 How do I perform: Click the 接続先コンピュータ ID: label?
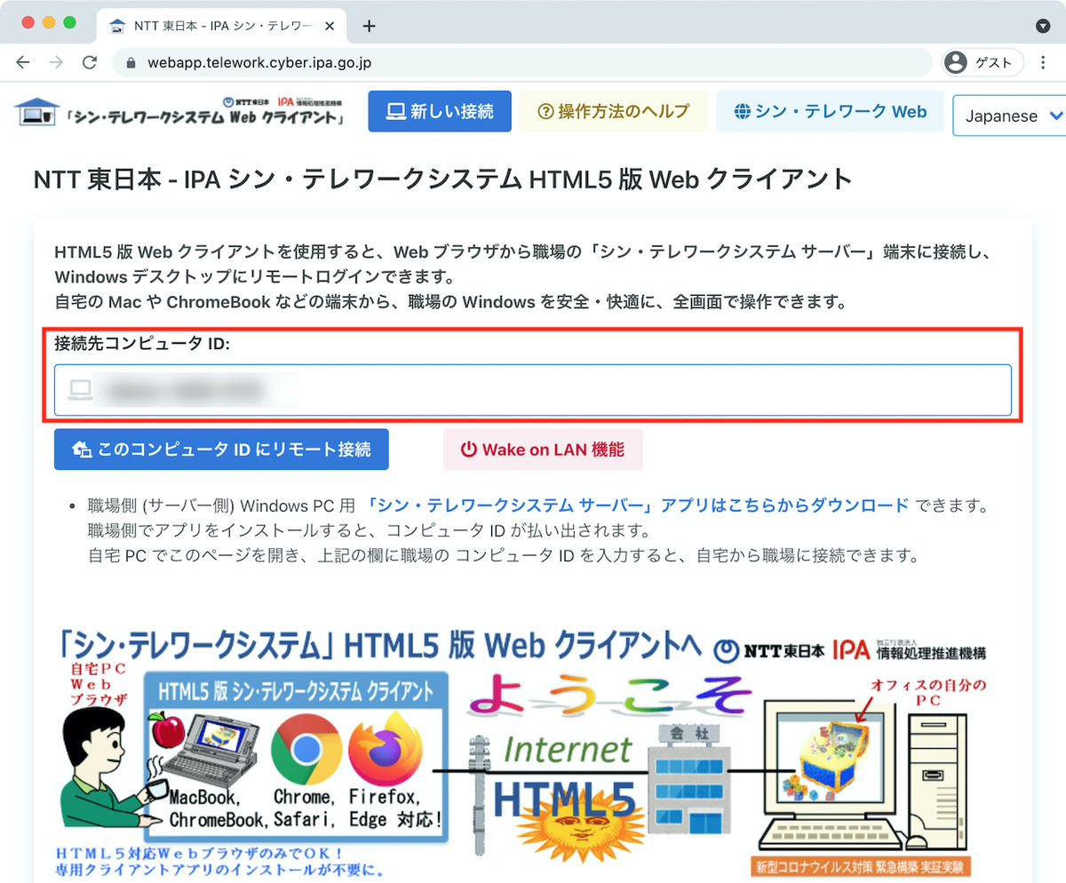142,343
